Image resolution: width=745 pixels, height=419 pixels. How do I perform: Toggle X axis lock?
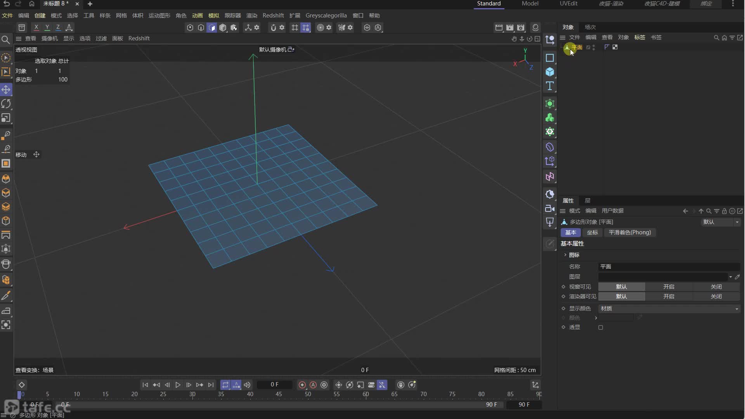pyautogui.click(x=36, y=28)
